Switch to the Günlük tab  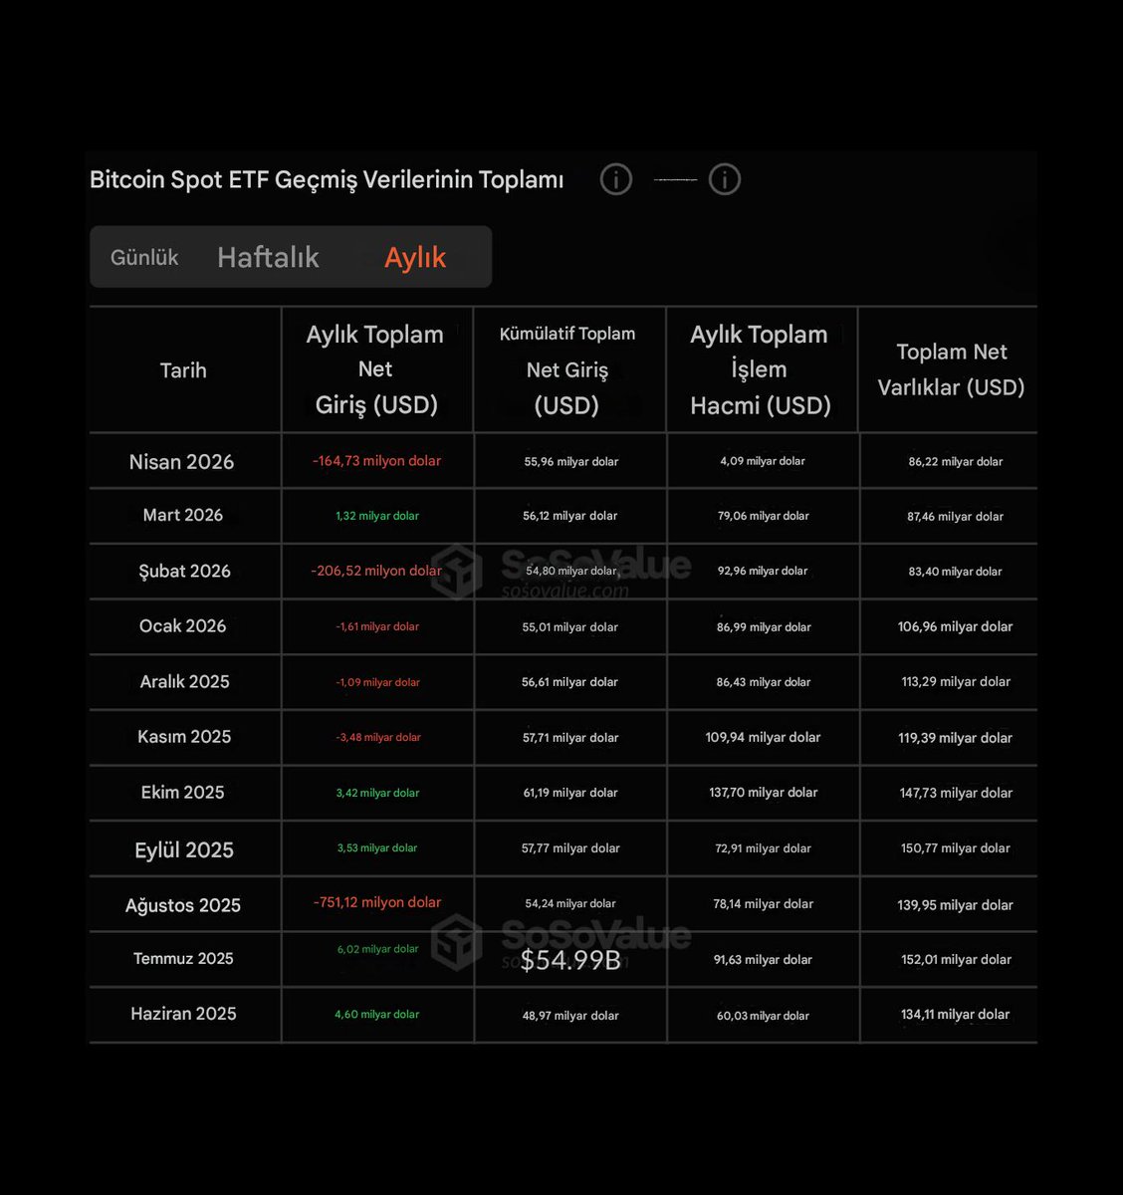click(144, 257)
